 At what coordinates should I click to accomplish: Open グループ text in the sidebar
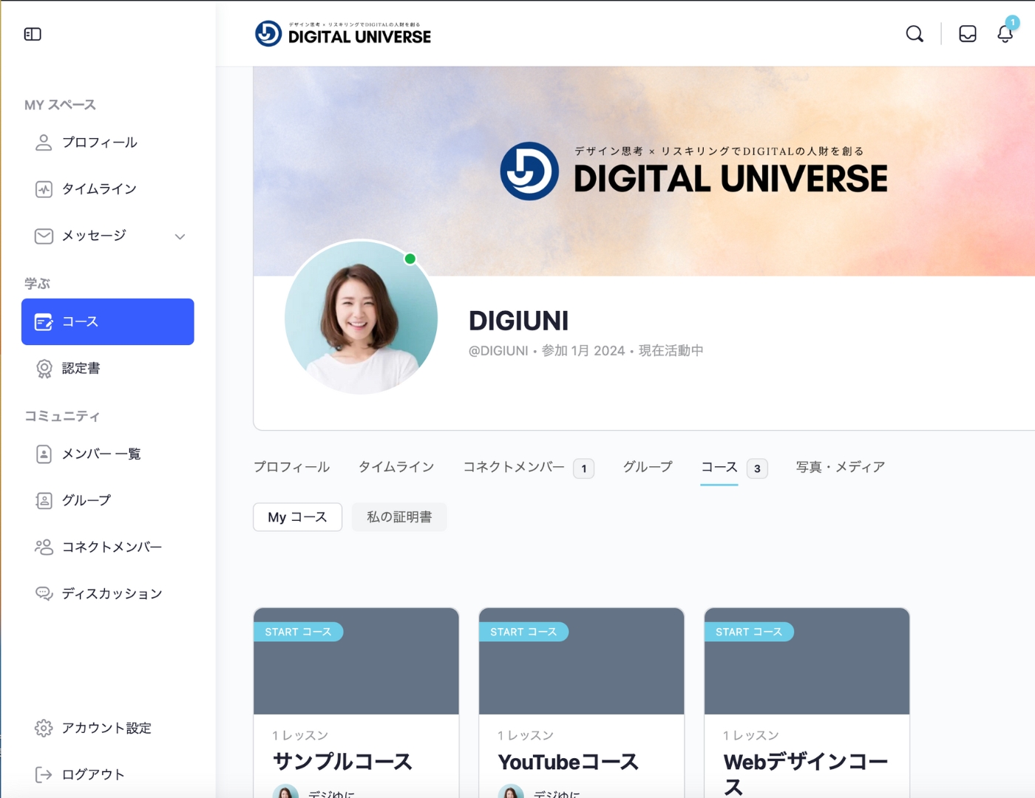(x=86, y=501)
